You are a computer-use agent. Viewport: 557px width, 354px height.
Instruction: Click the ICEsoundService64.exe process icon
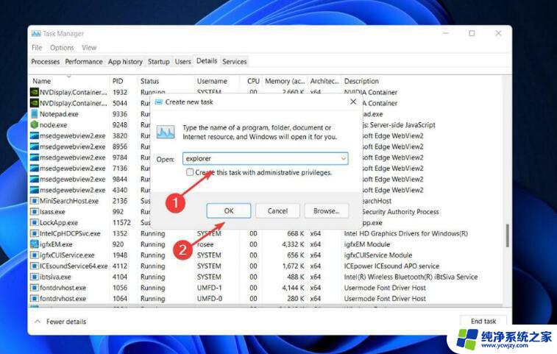[34, 266]
